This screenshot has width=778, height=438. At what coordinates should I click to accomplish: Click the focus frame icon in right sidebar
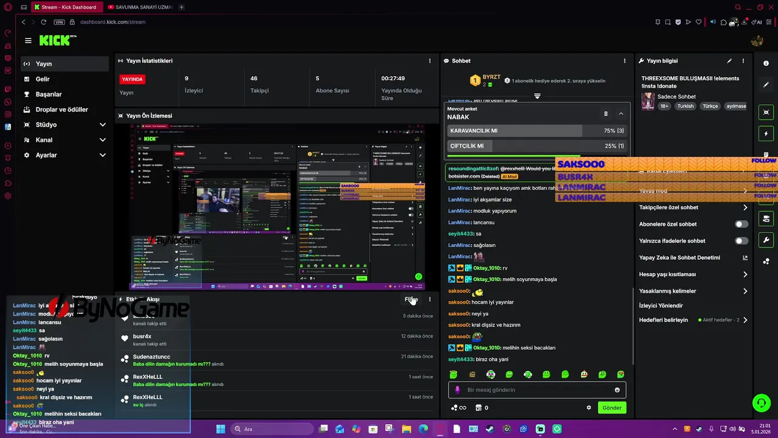pyautogui.click(x=766, y=112)
